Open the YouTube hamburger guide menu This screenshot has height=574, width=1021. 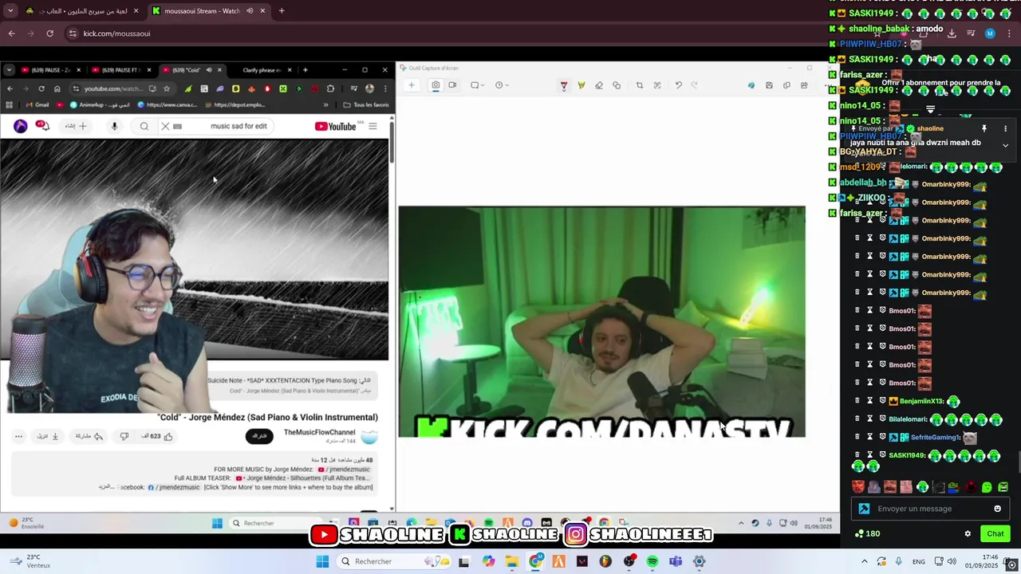coord(373,126)
